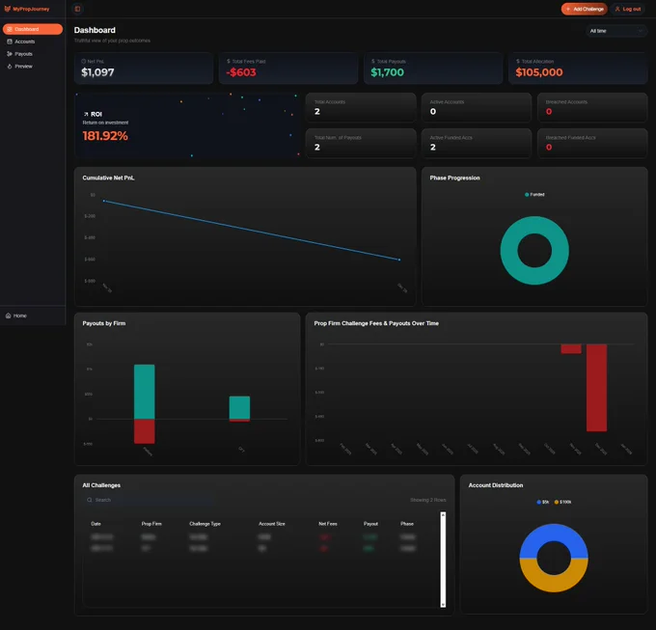Click the plus icon in Add Challenge
Image resolution: width=656 pixels, height=630 pixels.
[x=567, y=9]
